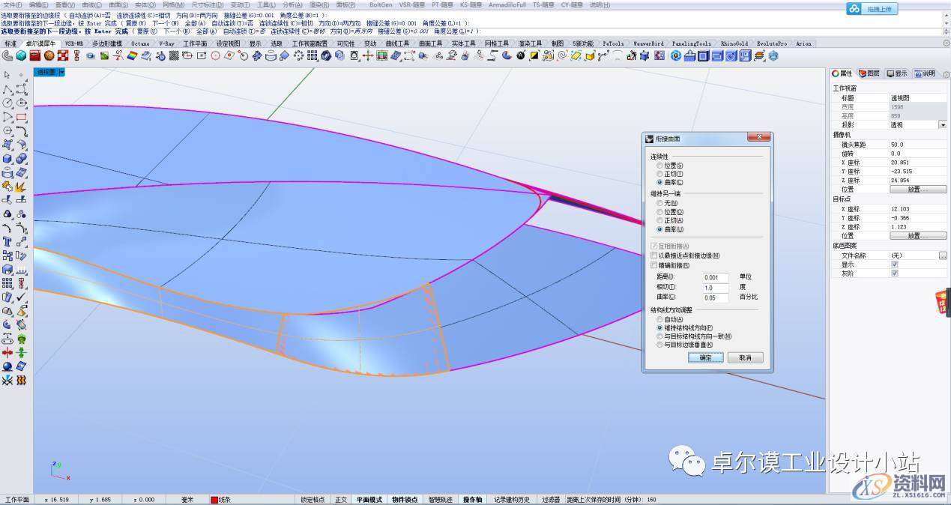Image resolution: width=951 pixels, height=505 pixels.
Task: Click 取消 to cancel the dialog
Action: pyautogui.click(x=745, y=358)
